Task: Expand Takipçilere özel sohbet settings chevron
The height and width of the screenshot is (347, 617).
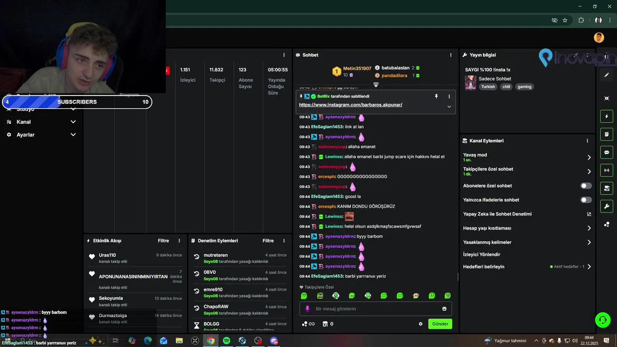Action: tap(589, 172)
